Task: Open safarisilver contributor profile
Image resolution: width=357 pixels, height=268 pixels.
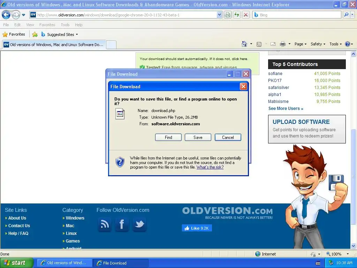Action: [279, 88]
